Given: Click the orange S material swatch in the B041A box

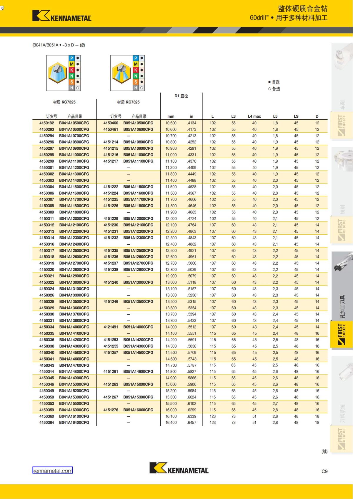Looking at the screenshot, I should [71, 82].
